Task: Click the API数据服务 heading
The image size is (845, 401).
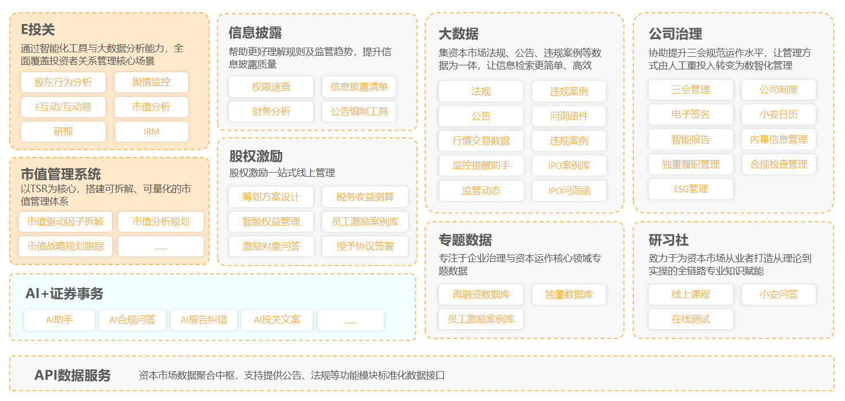Action: [72, 376]
